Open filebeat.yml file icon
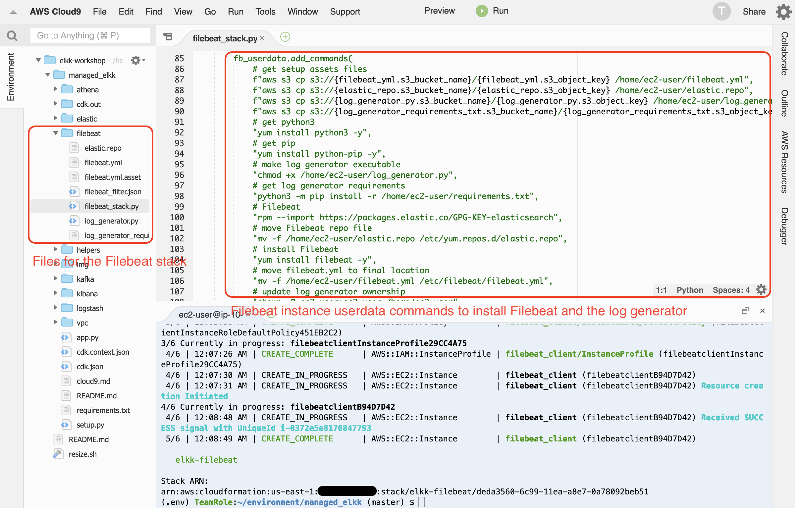The height and width of the screenshot is (508, 795). 74,163
